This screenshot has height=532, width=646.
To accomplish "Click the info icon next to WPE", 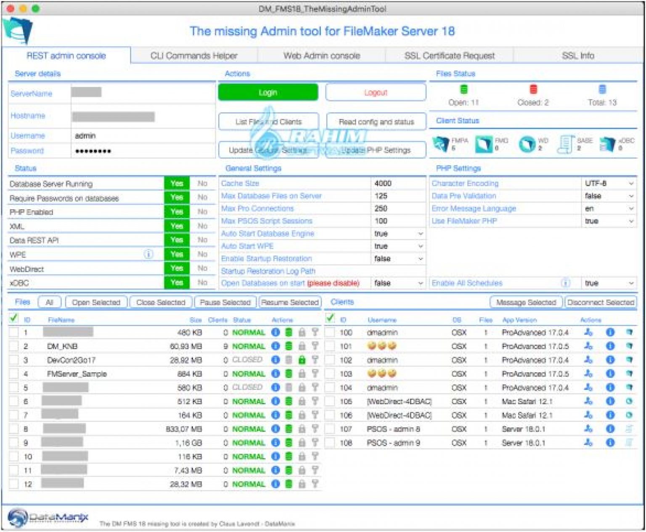I will tap(148, 254).
